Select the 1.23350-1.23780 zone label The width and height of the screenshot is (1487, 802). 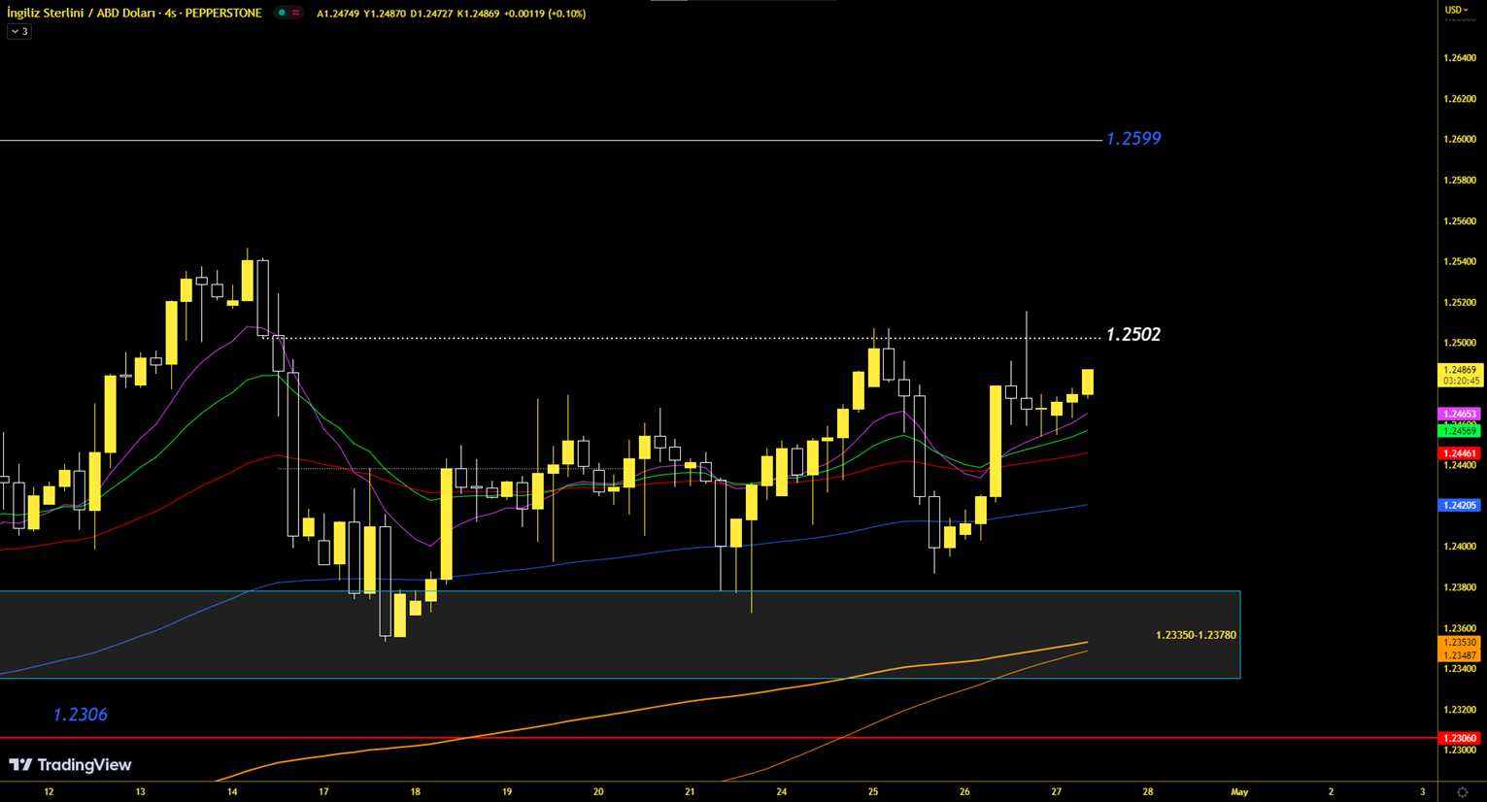coord(1196,635)
